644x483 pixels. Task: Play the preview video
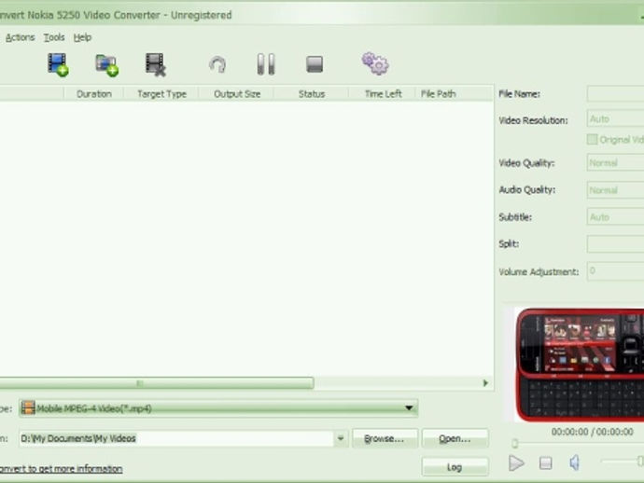pyautogui.click(x=516, y=463)
